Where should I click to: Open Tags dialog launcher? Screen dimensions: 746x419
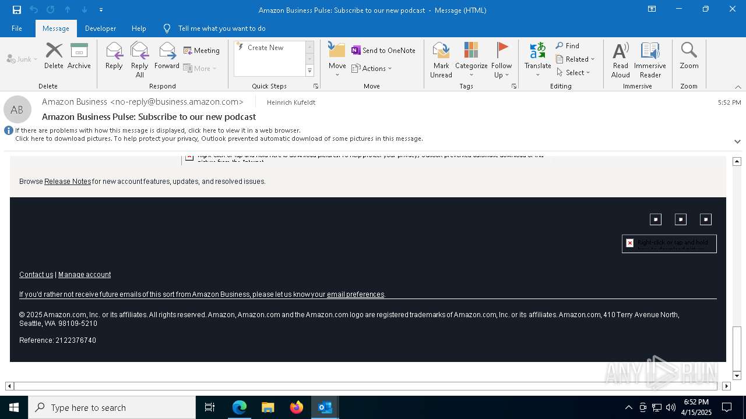click(514, 86)
